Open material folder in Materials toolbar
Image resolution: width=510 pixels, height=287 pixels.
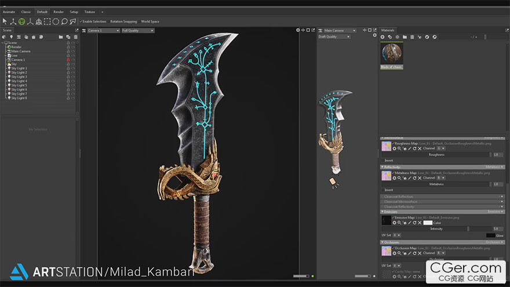point(405,37)
